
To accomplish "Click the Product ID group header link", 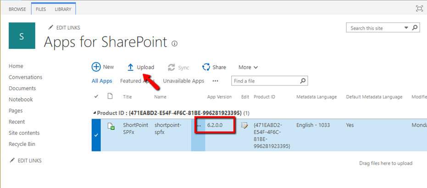I will point(111,113).
